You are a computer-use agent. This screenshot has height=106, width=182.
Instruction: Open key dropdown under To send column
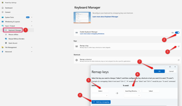(x=132, y=95)
